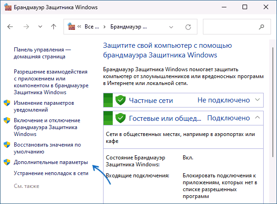Click the 'Гостевые или общед...' section header
The image size is (277, 204).
pos(165,119)
